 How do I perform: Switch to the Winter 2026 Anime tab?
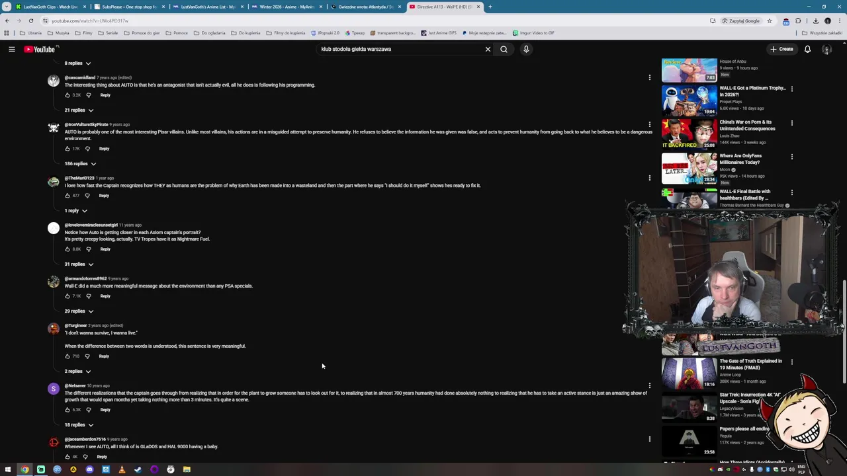click(x=287, y=7)
